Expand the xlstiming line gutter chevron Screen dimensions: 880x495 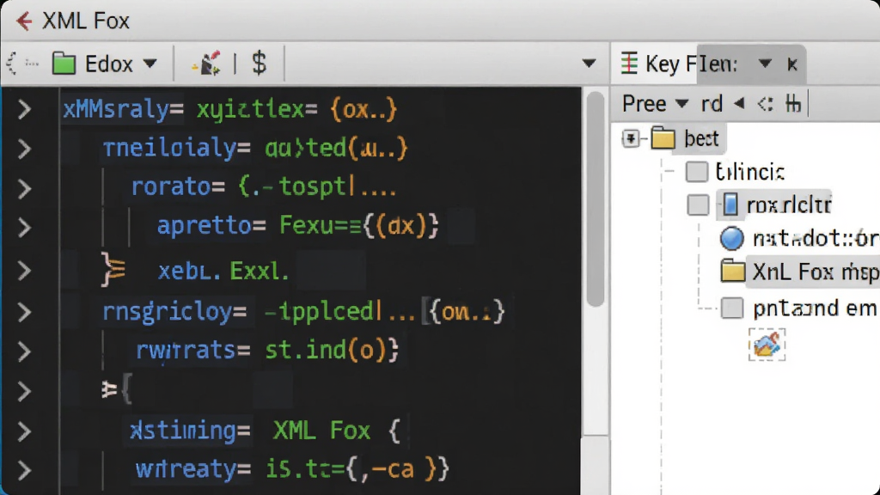pos(23,431)
